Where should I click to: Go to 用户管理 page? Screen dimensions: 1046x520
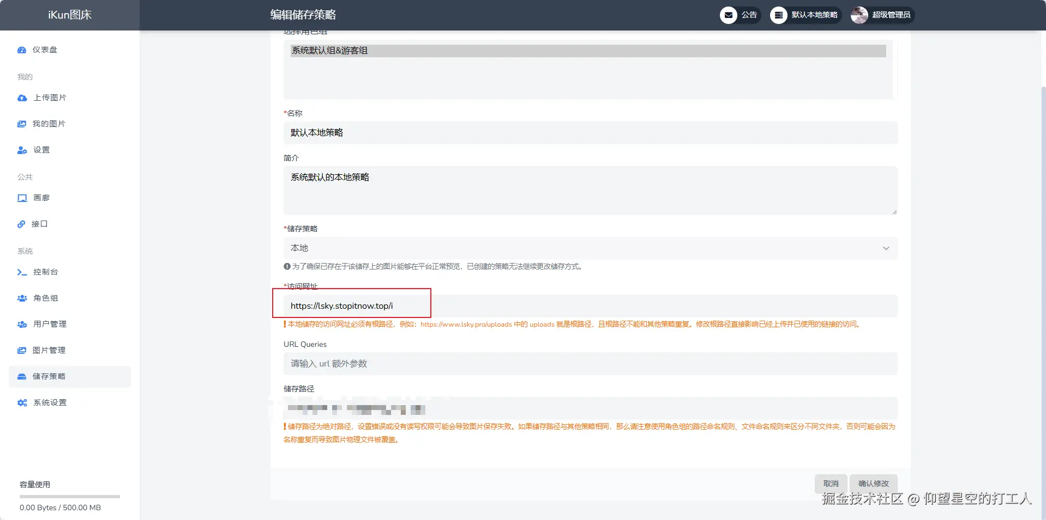(70, 325)
